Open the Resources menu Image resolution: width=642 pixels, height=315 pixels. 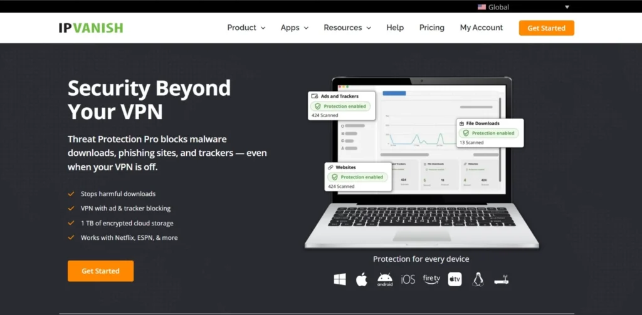point(347,28)
